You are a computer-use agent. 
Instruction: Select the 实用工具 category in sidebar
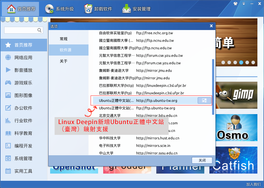click(x=24, y=171)
